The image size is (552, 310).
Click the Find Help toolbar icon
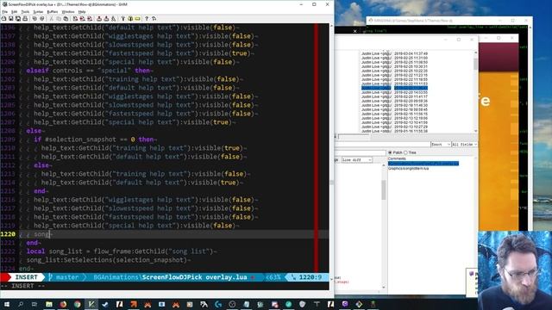tap(154, 19)
